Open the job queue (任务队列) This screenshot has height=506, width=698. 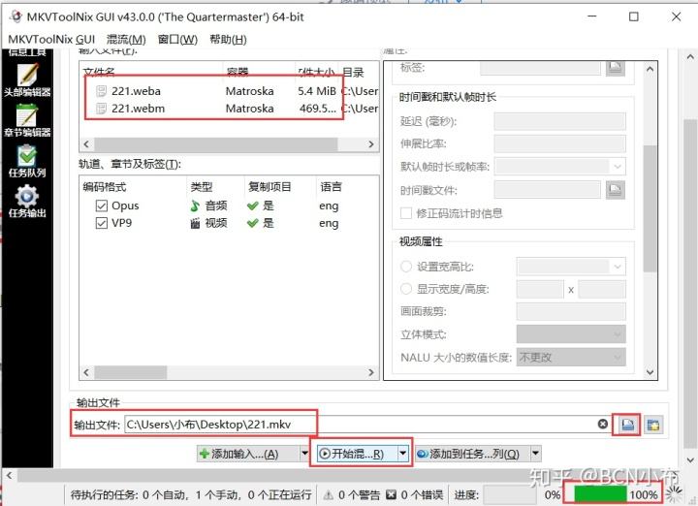27,161
